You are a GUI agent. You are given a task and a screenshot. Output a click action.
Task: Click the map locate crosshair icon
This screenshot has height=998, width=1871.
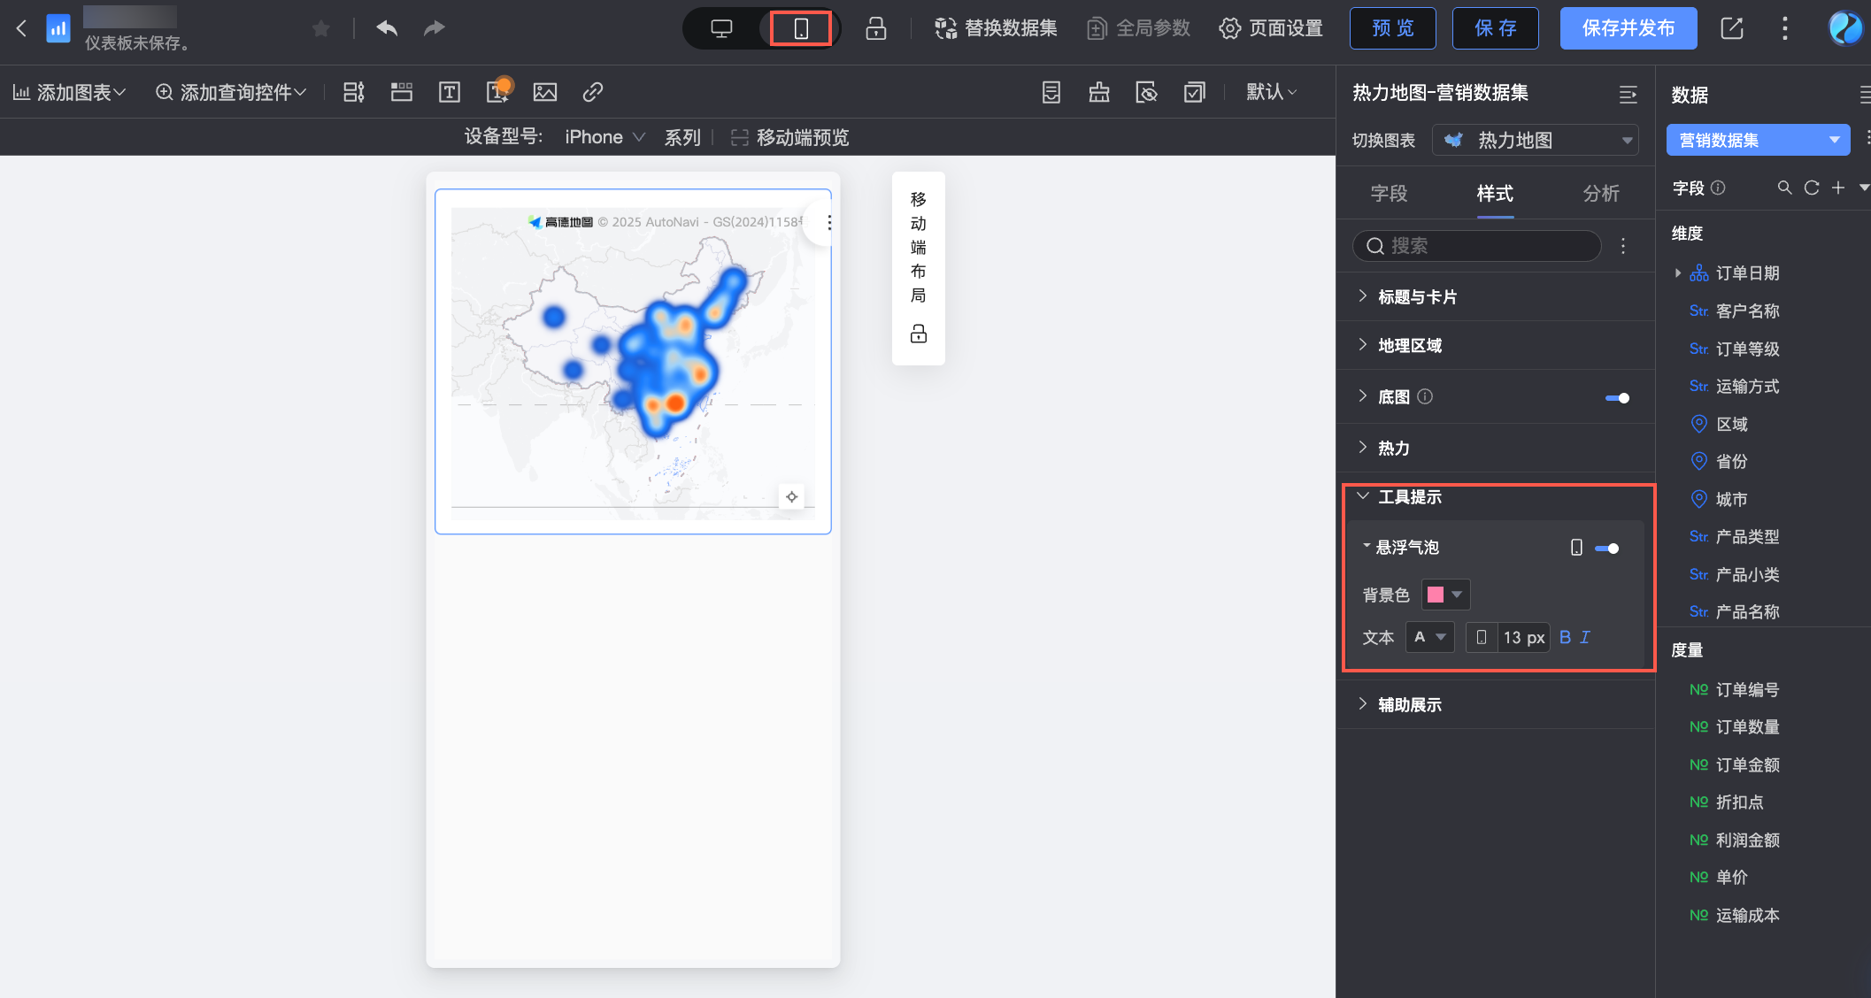tap(791, 496)
